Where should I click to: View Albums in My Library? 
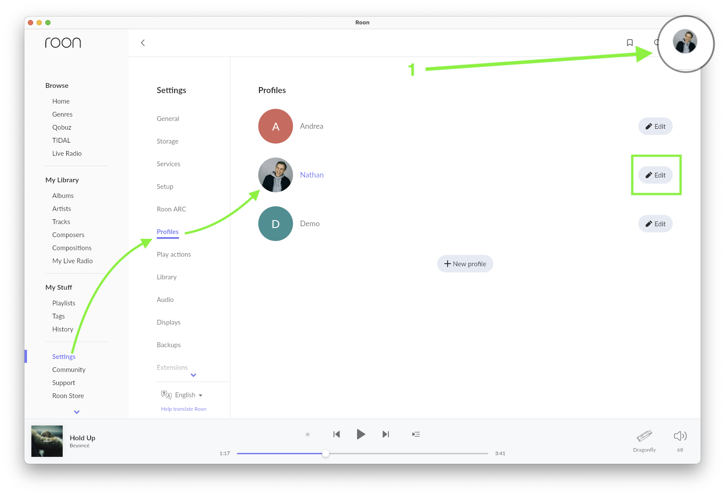coord(63,196)
